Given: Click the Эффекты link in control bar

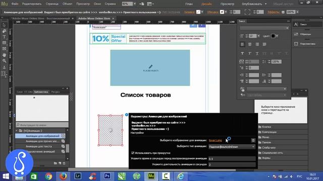Looking at the screenshot, I should tap(274, 12).
